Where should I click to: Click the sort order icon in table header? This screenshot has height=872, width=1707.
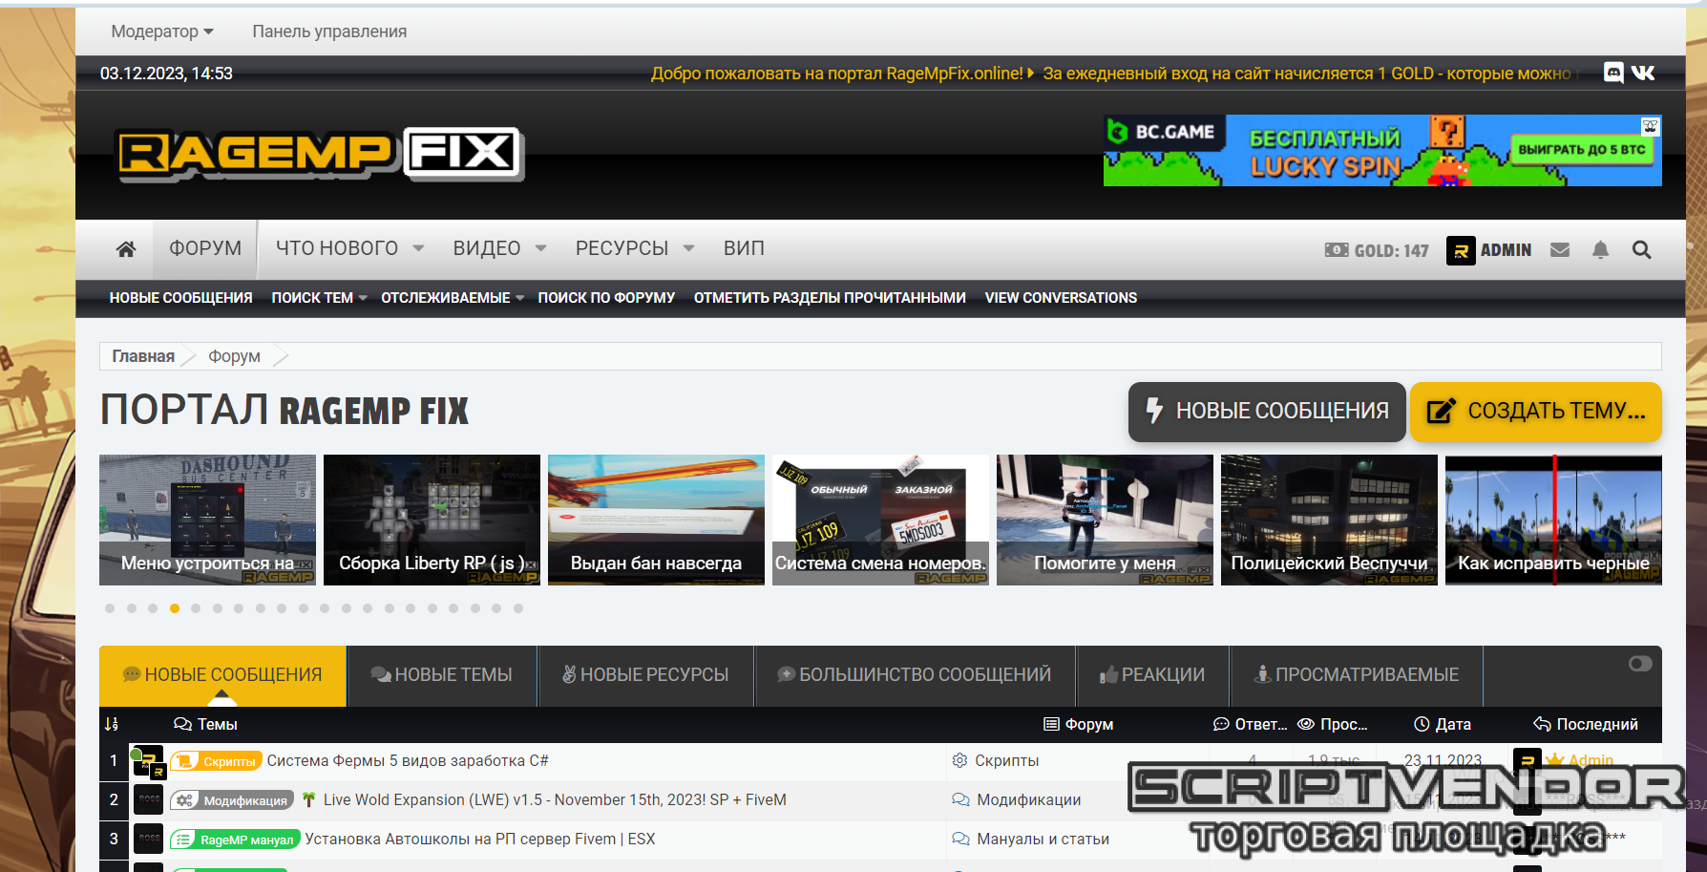pos(112,724)
